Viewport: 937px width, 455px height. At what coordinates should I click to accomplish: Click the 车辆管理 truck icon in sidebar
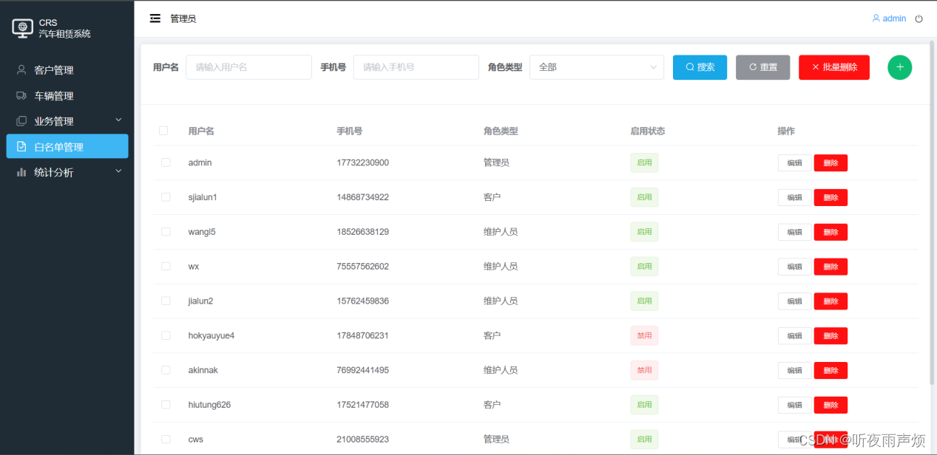click(21, 96)
